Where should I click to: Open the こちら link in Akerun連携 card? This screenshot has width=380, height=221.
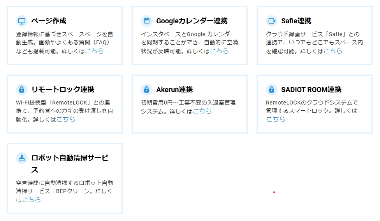point(202,111)
